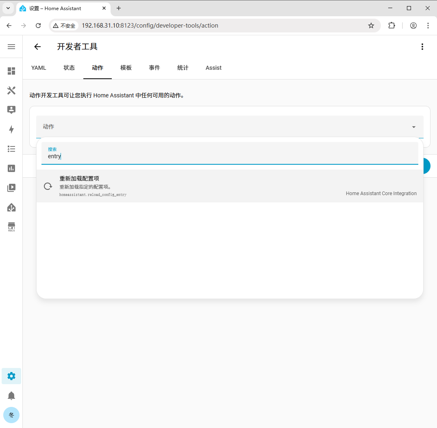Open a new browser tab

click(x=119, y=8)
